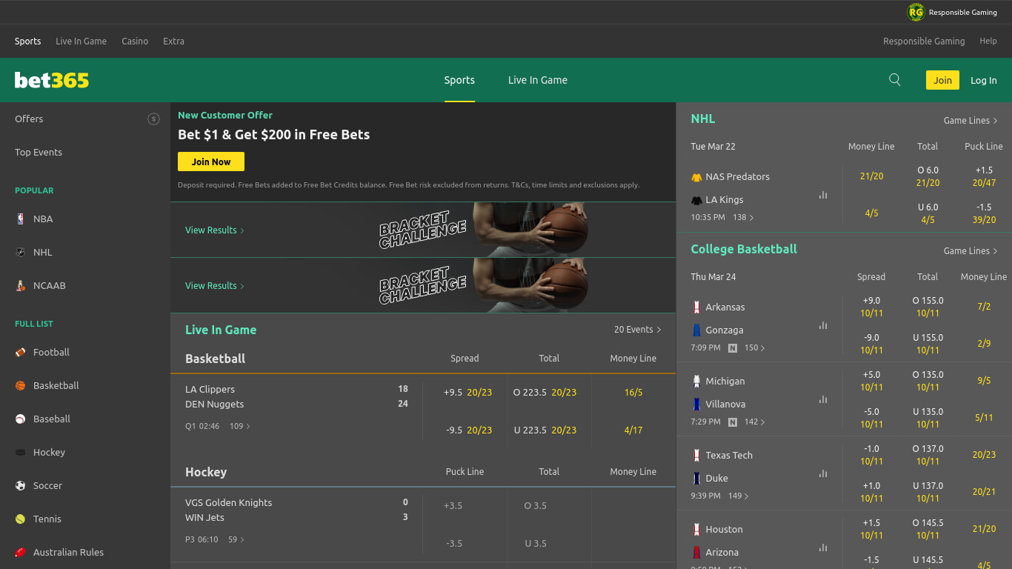
Task: Select LA Clippers +9.5 spread at 20/23
Action: pyautogui.click(x=467, y=392)
